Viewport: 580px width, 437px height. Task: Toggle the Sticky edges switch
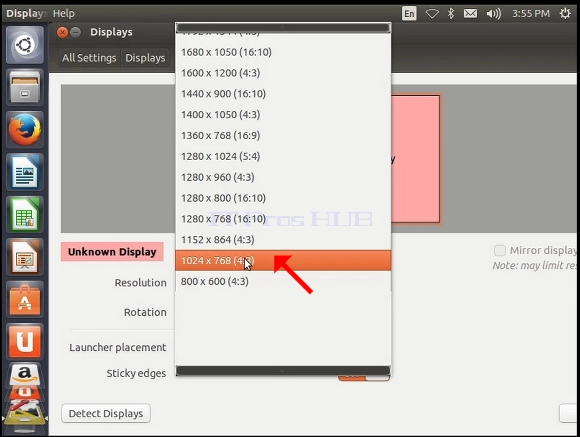pyautogui.click(x=364, y=378)
